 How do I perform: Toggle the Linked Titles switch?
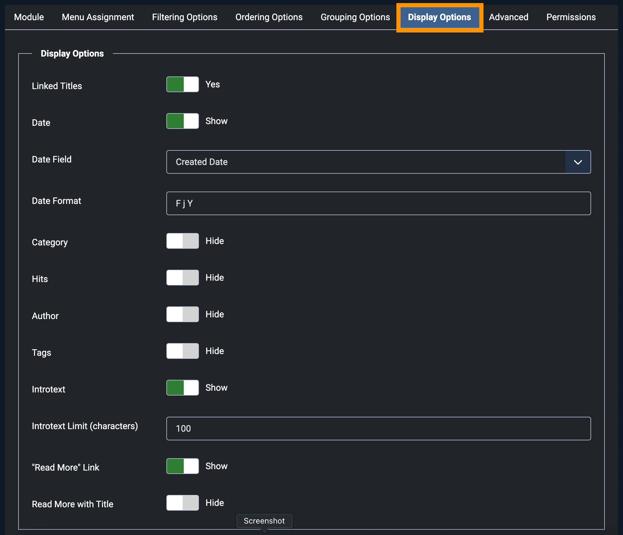tap(183, 85)
